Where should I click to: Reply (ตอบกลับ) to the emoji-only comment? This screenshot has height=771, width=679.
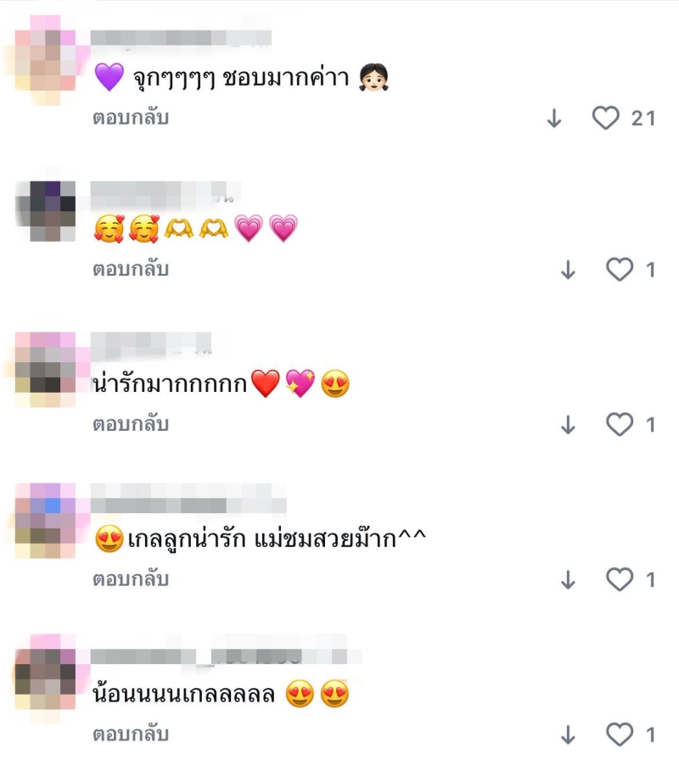pos(131,269)
